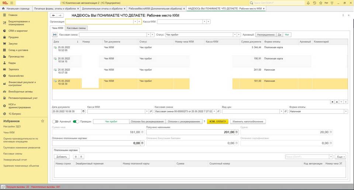Open the Еще menu dropdown

pos(341,156)
